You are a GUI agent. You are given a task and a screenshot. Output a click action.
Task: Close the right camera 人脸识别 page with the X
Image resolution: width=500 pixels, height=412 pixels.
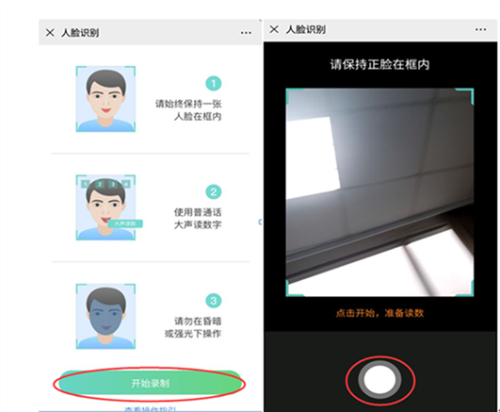coord(274,29)
